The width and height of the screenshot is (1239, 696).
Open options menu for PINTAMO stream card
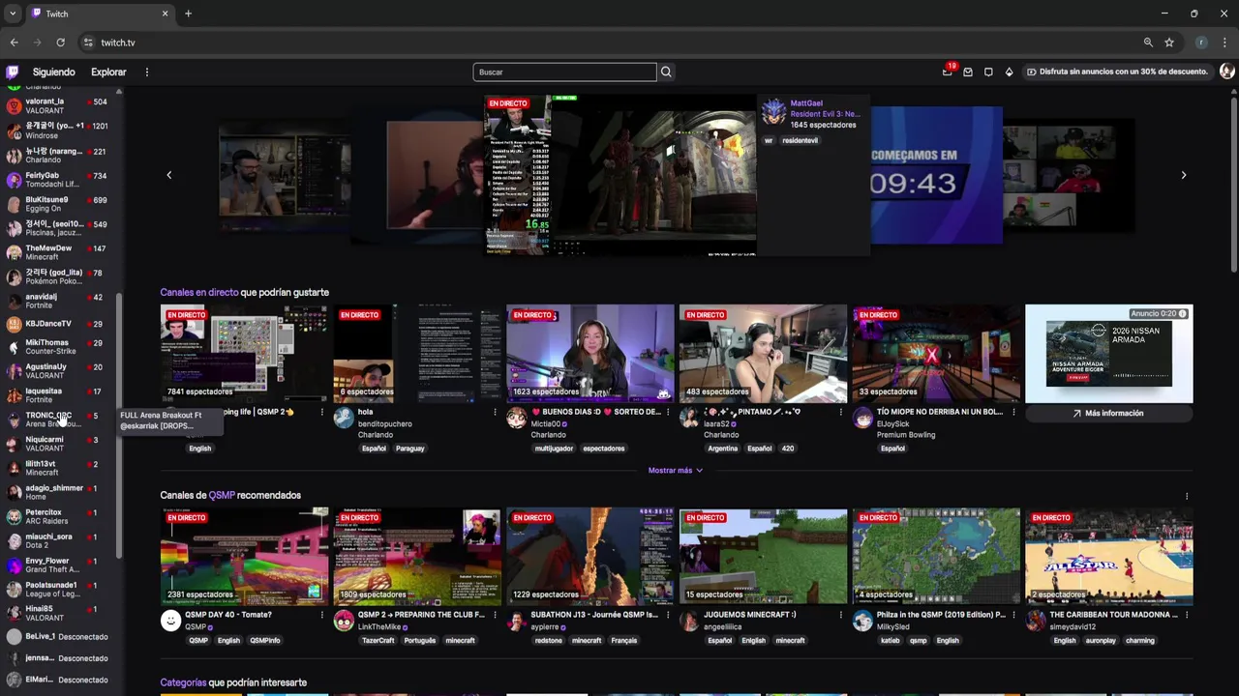pos(840,413)
